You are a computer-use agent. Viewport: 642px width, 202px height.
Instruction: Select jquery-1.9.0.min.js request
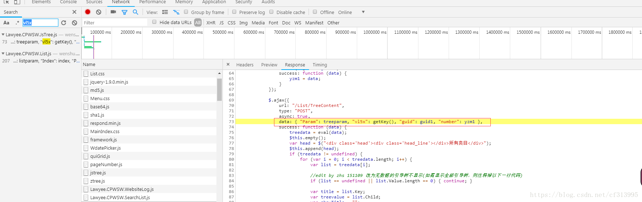(149, 82)
